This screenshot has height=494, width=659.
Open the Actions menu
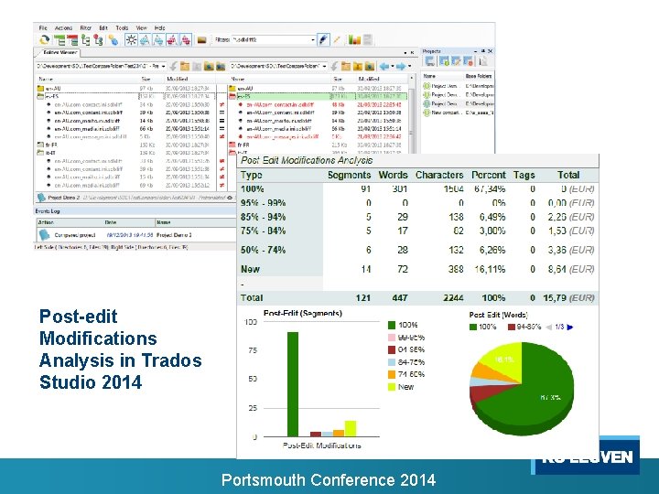(x=63, y=27)
